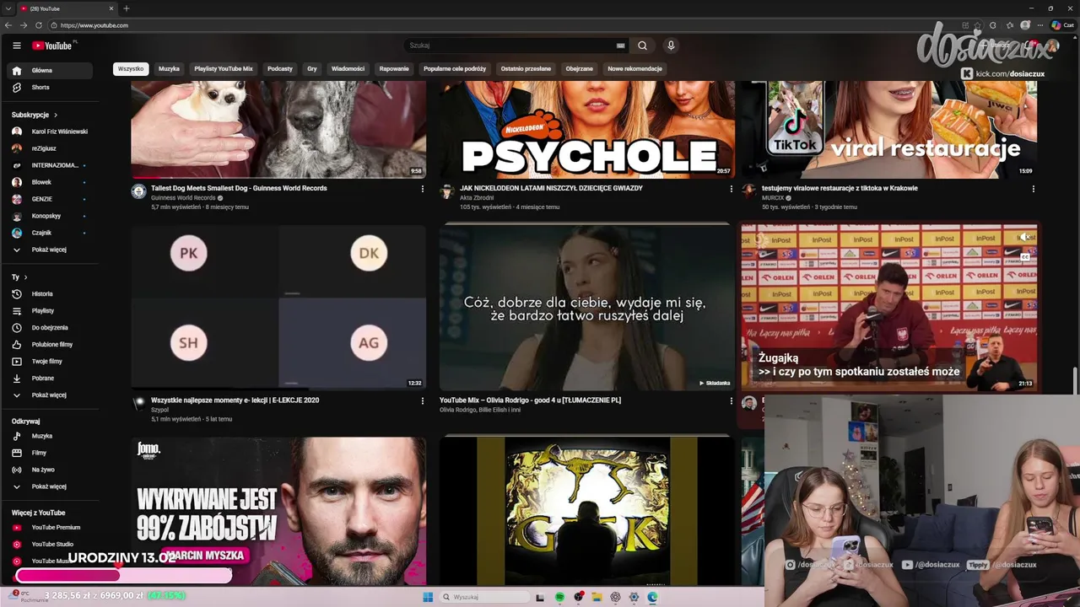Open Wykrywane jest 99% zabójstw thumbnail
This screenshot has width=1080, height=607.
[278, 511]
